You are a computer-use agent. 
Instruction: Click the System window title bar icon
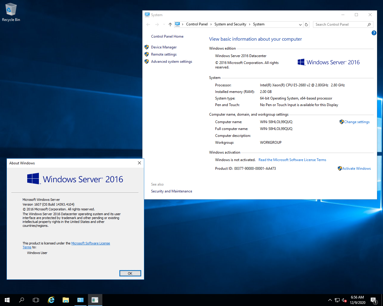point(147,15)
